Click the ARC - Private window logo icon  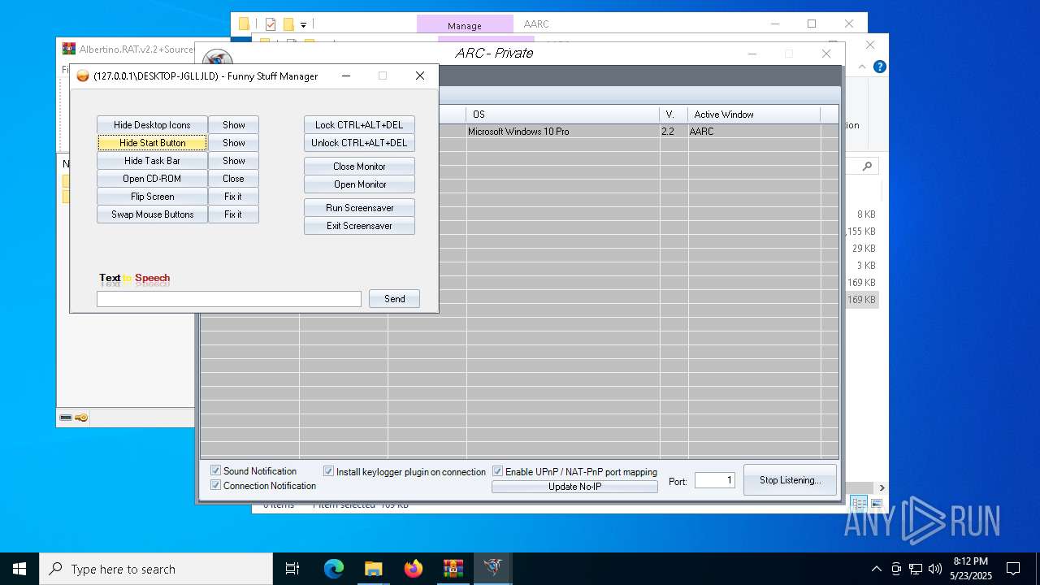pos(217,58)
